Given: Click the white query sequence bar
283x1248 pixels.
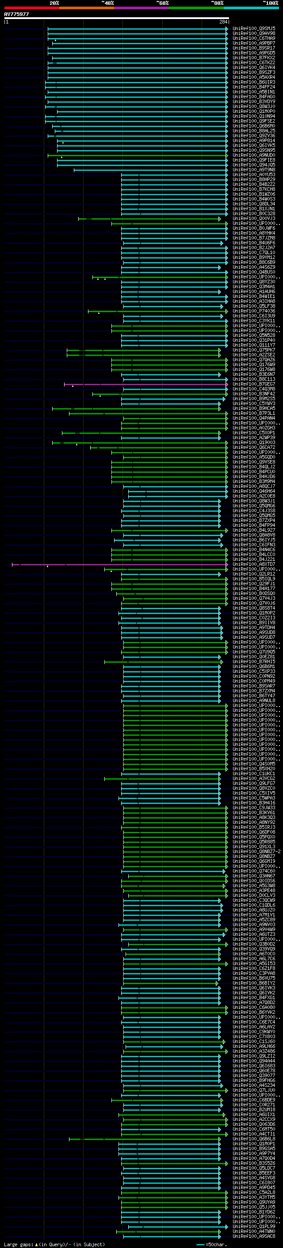Looking at the screenshot, I should coord(117,18).
